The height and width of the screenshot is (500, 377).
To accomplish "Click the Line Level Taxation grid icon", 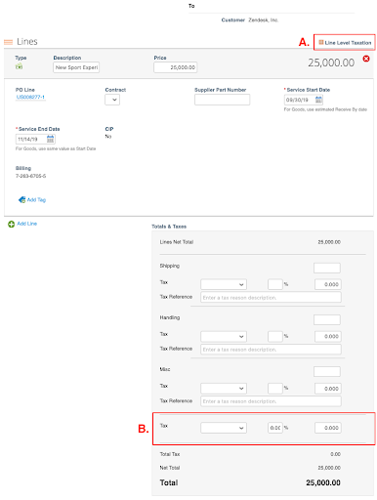I will (x=320, y=42).
